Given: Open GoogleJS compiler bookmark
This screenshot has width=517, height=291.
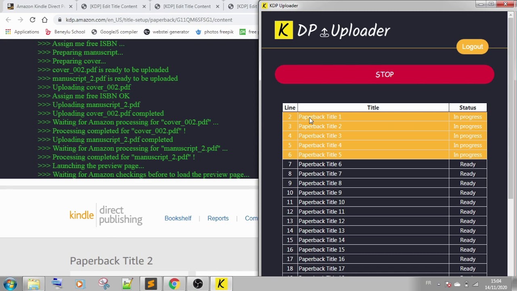Looking at the screenshot, I should tap(114, 32).
